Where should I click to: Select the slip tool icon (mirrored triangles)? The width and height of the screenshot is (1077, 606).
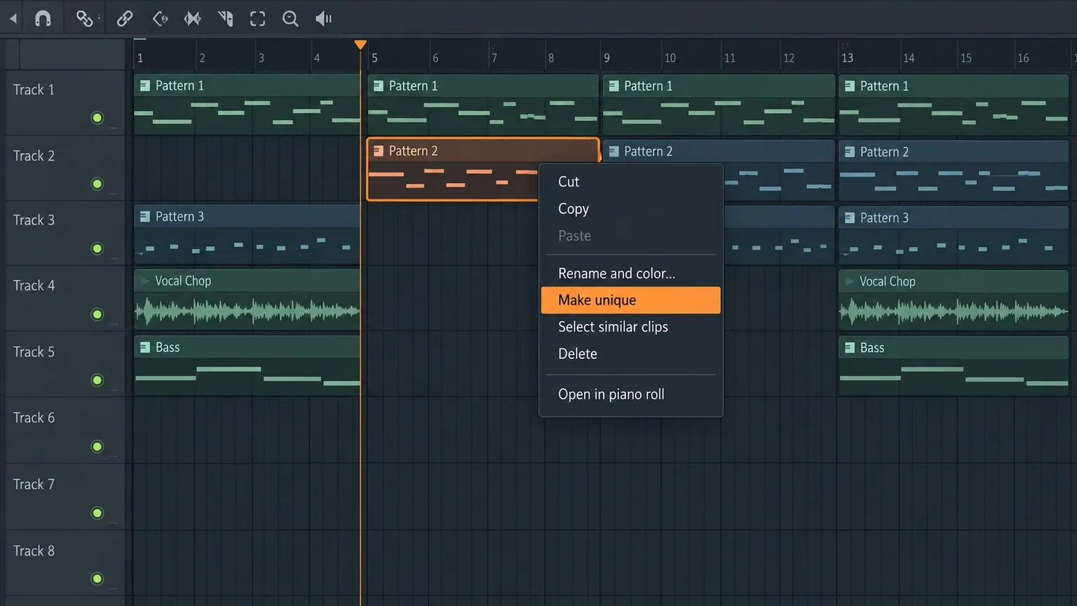(192, 19)
